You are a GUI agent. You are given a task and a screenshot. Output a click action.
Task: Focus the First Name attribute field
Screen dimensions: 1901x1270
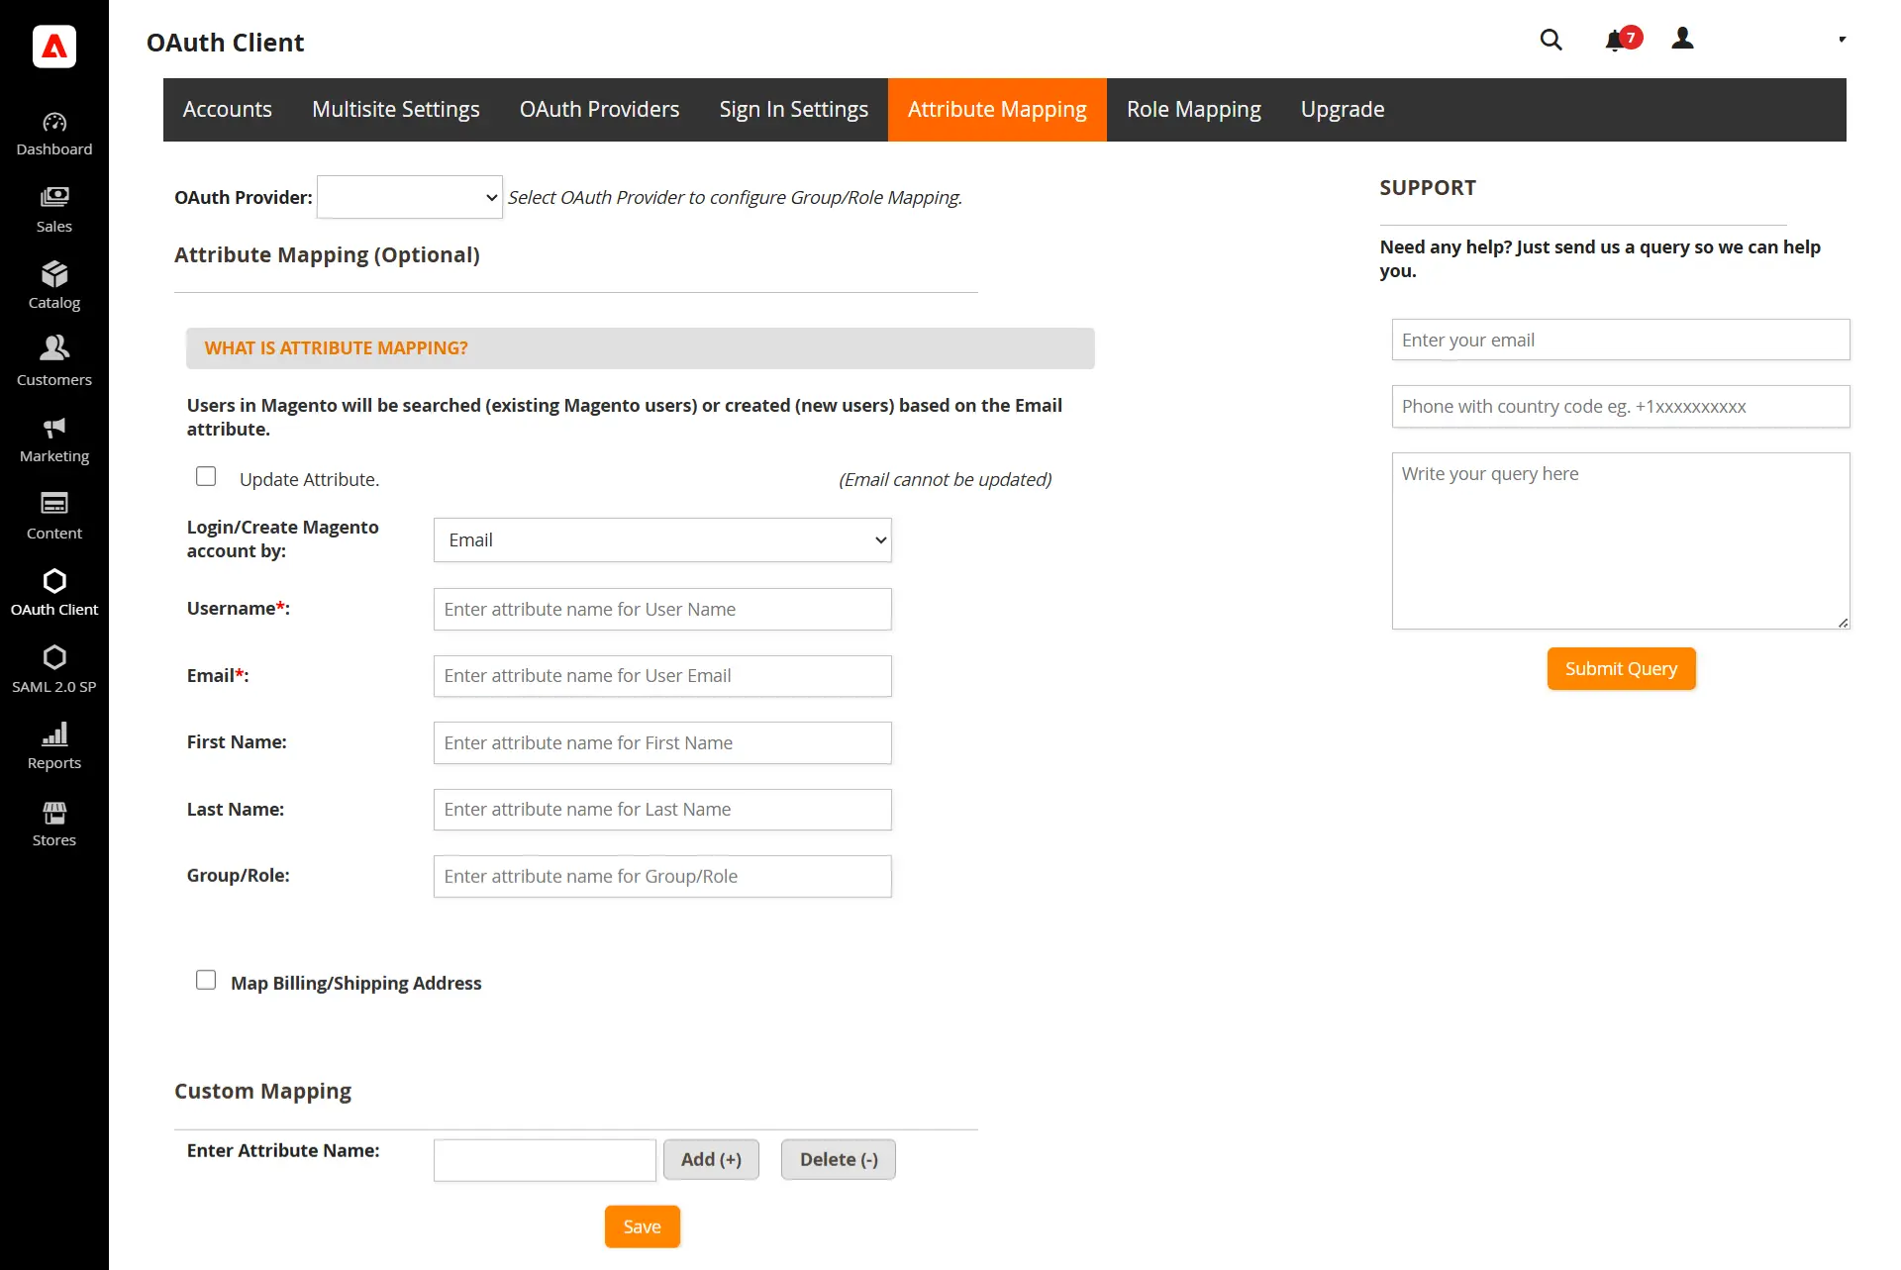(x=662, y=743)
